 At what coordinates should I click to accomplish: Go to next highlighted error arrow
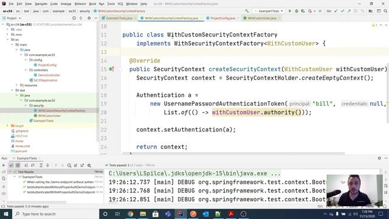tap(386, 25)
